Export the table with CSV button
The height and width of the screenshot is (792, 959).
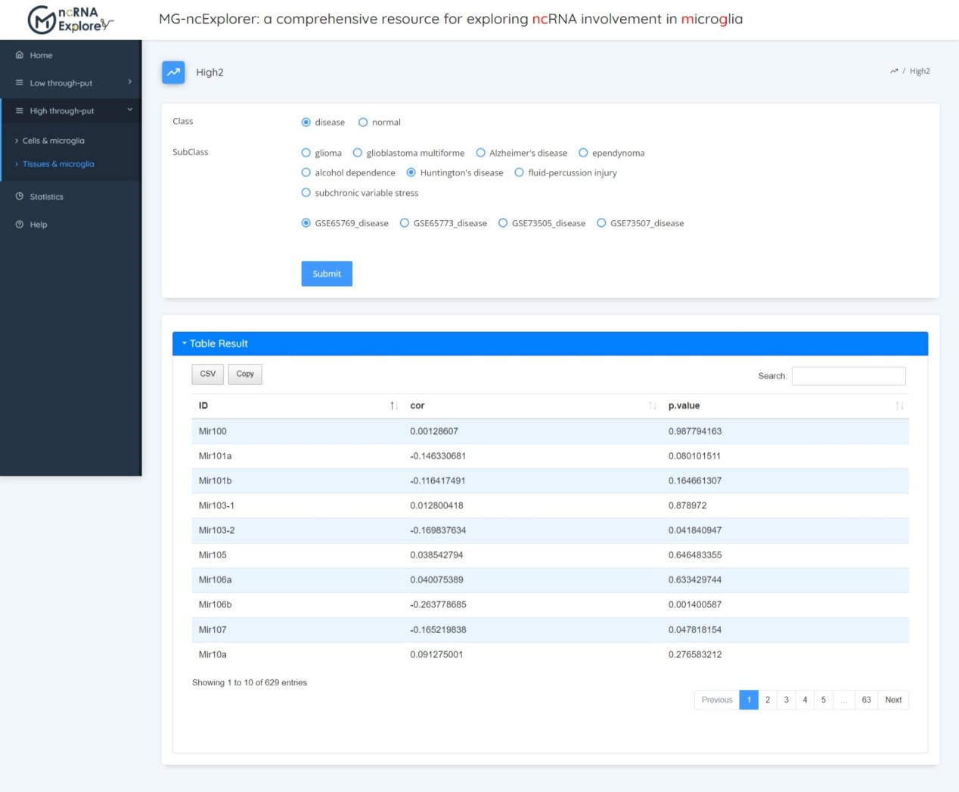pyautogui.click(x=207, y=374)
